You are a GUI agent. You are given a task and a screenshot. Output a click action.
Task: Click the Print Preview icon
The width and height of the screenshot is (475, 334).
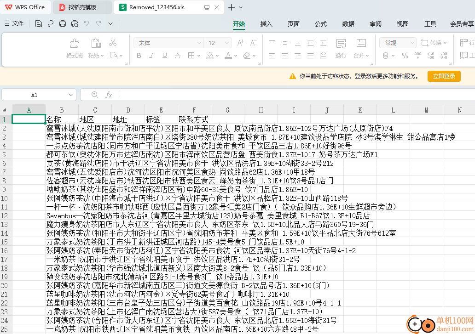tap(75, 23)
